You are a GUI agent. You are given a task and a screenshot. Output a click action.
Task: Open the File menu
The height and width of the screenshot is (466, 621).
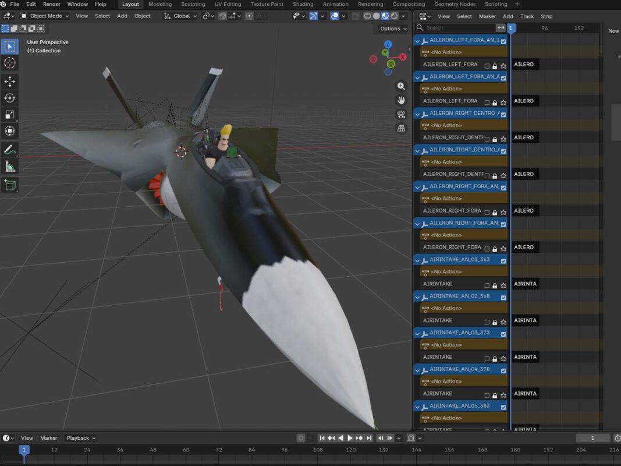15,4
